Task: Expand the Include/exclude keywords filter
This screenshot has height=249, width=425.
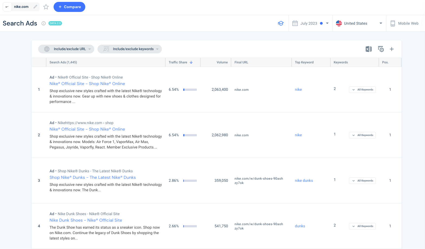Action: click(129, 49)
